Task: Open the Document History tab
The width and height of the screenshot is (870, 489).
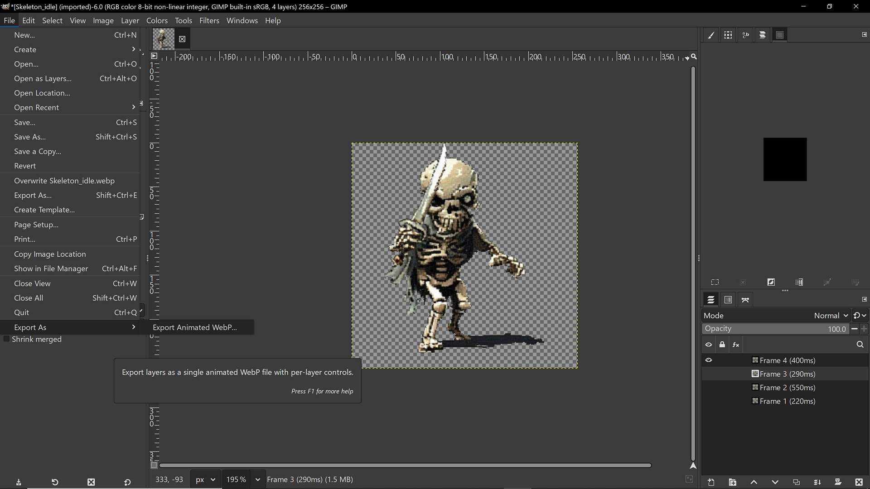Action: click(x=763, y=35)
